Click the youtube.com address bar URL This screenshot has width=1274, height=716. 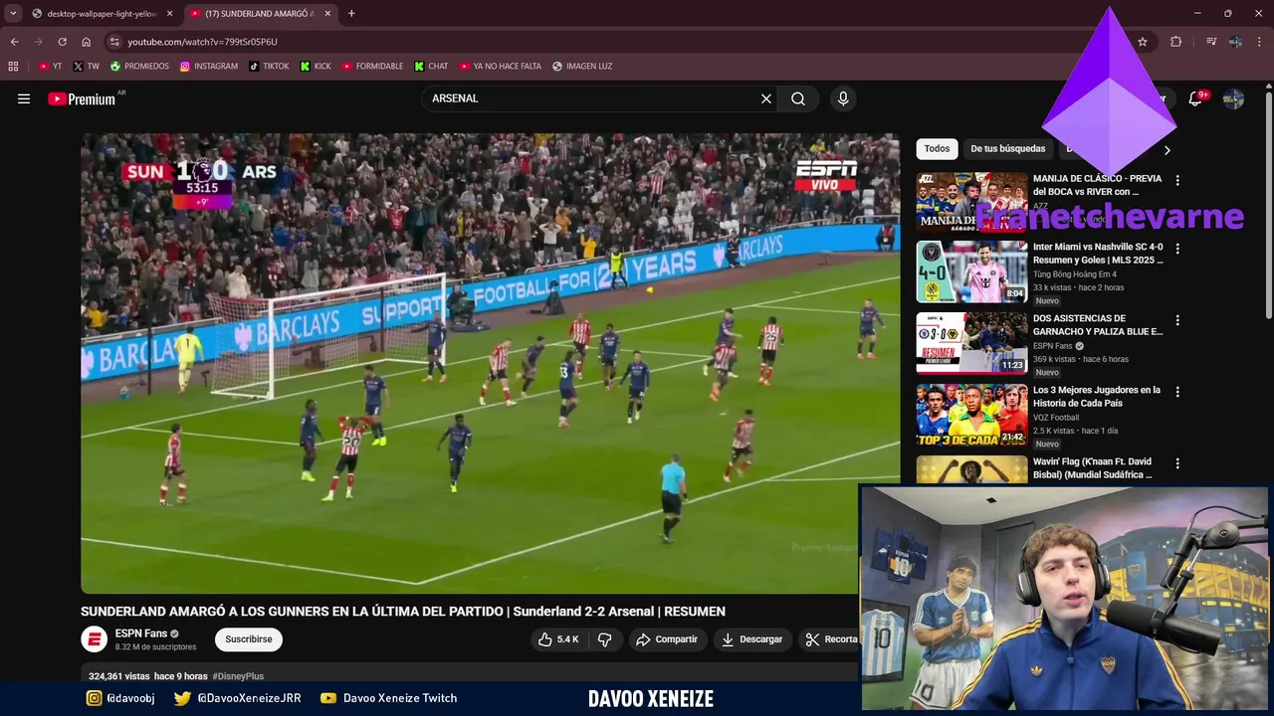coord(202,42)
